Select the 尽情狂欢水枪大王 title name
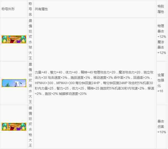The height and width of the screenshot is (149, 168). [x=30, y=127]
